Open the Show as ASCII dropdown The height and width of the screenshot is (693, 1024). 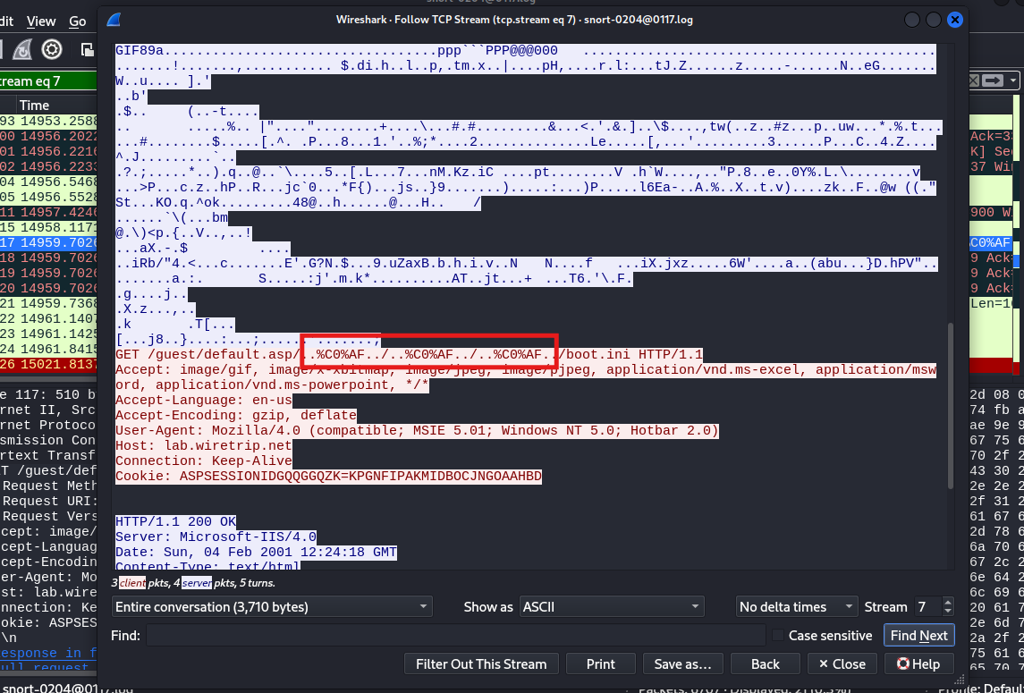611,607
